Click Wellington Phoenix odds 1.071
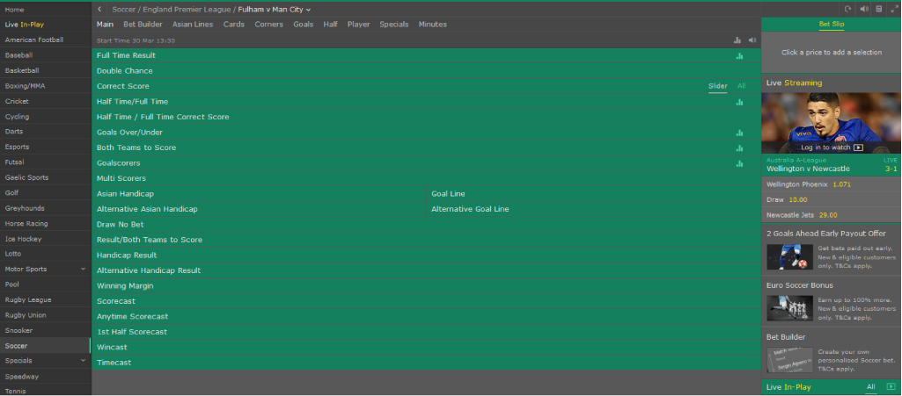Viewport: 902px width, 396px height. pos(841,184)
